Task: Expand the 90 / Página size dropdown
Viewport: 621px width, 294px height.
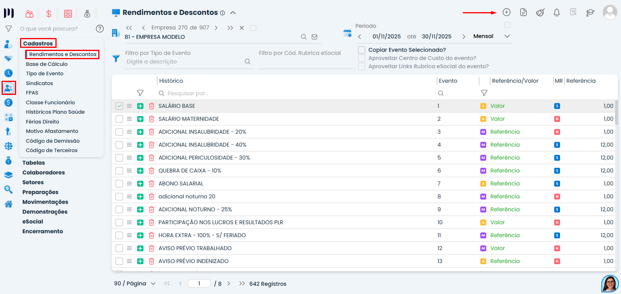Action: coord(153,284)
